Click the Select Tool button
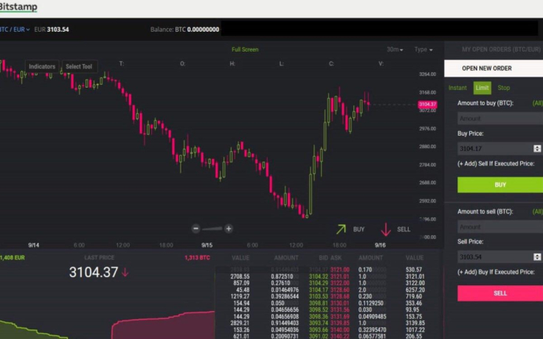The height and width of the screenshot is (339, 543). pyautogui.click(x=79, y=66)
